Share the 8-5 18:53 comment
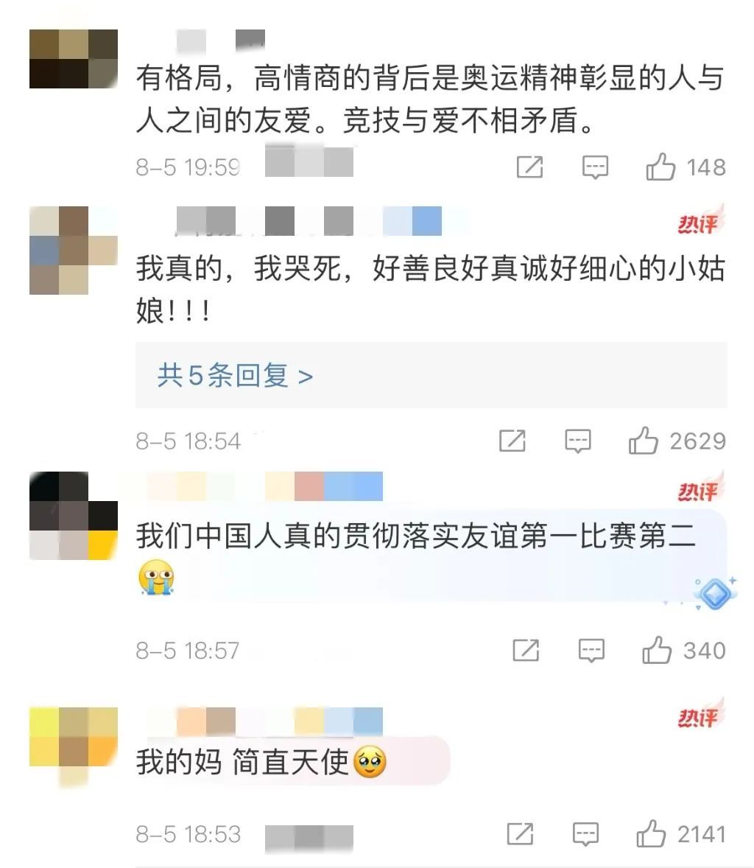The height and width of the screenshot is (868, 754). [x=520, y=833]
